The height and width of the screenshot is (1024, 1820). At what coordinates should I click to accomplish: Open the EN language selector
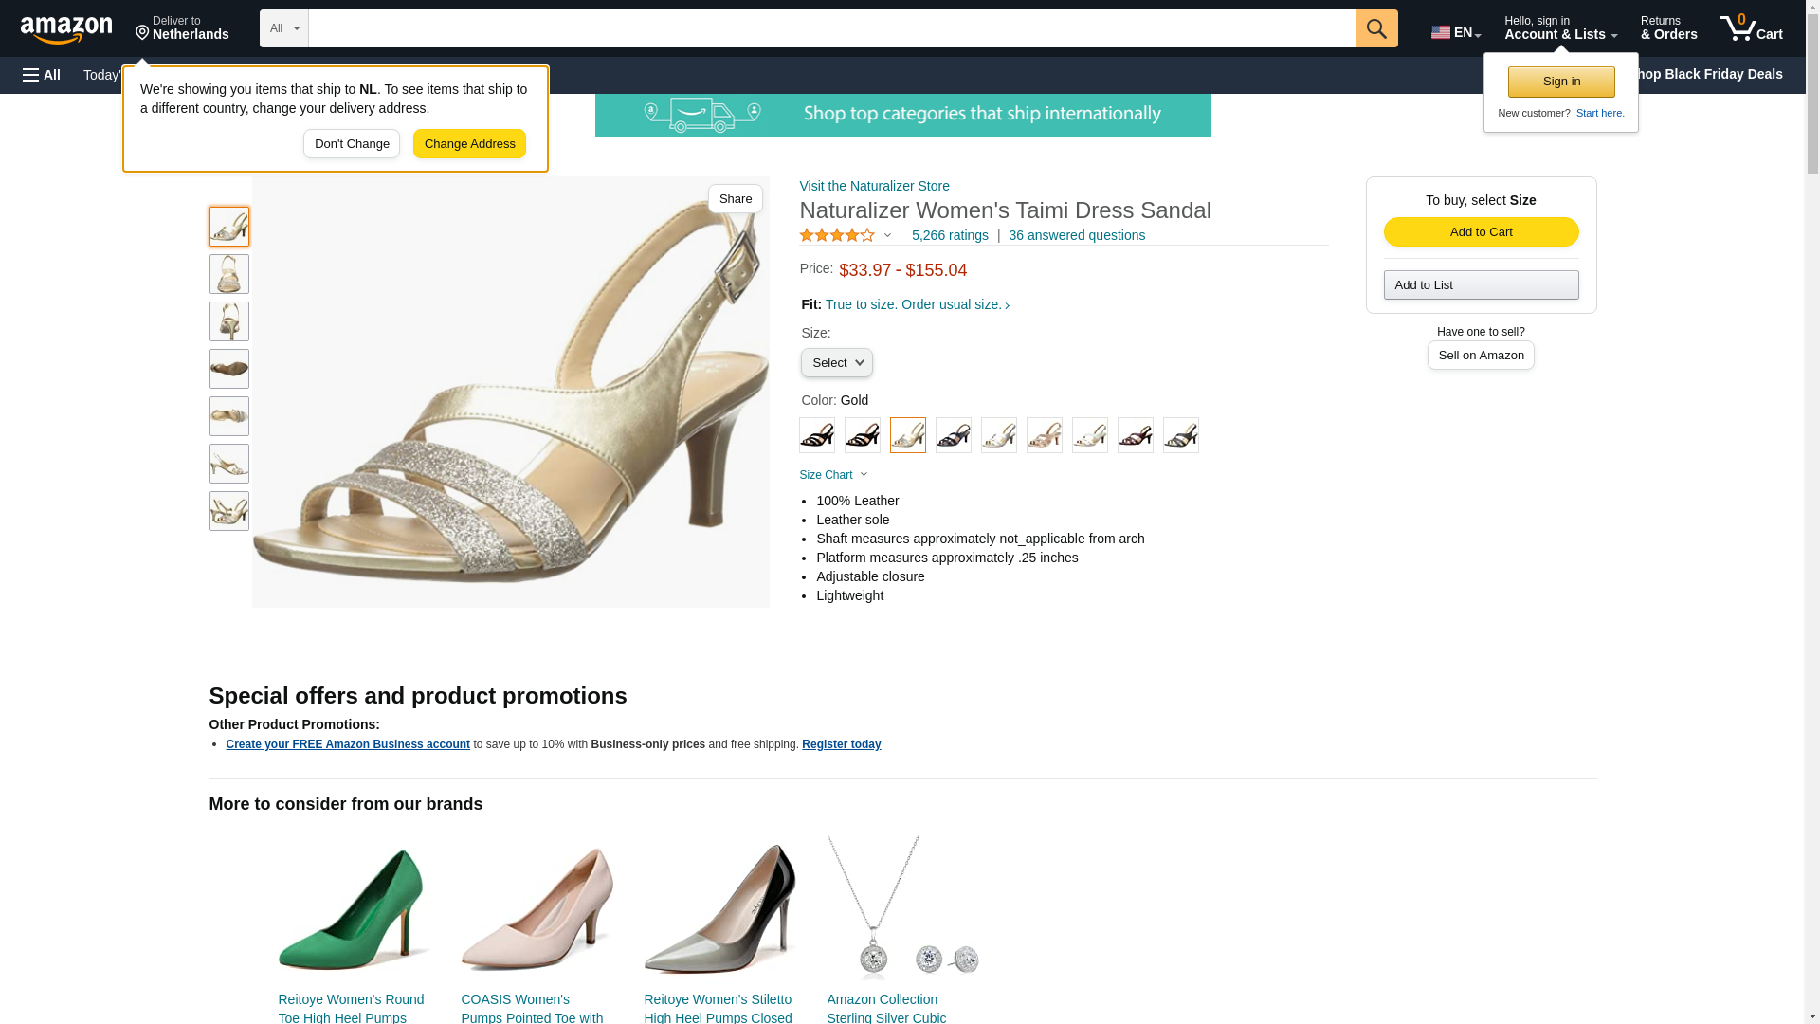(1455, 32)
